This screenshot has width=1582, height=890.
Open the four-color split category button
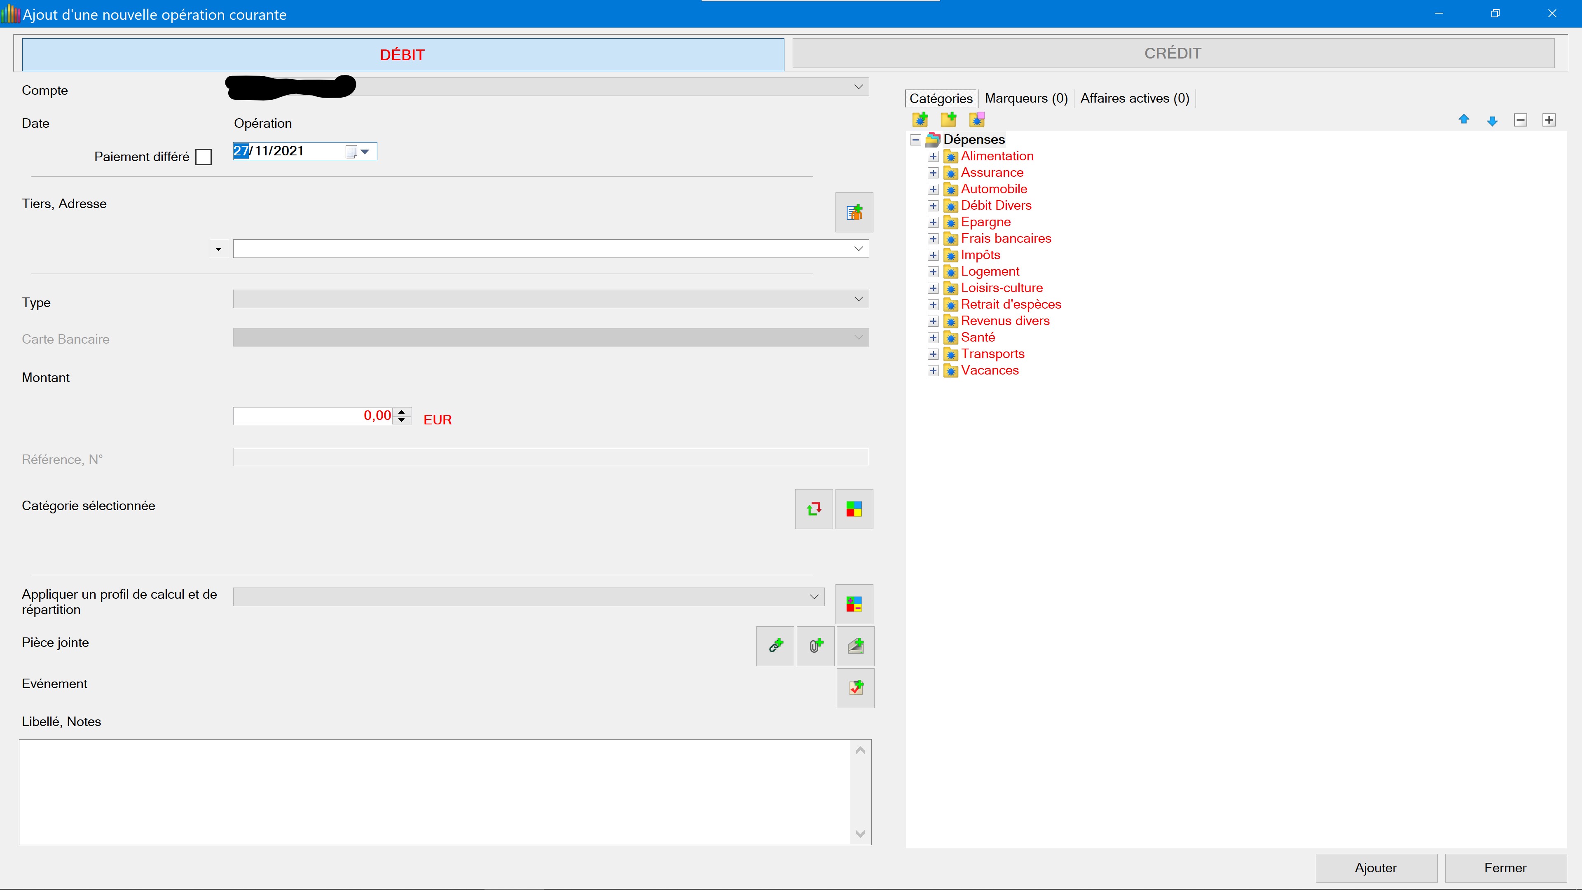[x=854, y=508]
